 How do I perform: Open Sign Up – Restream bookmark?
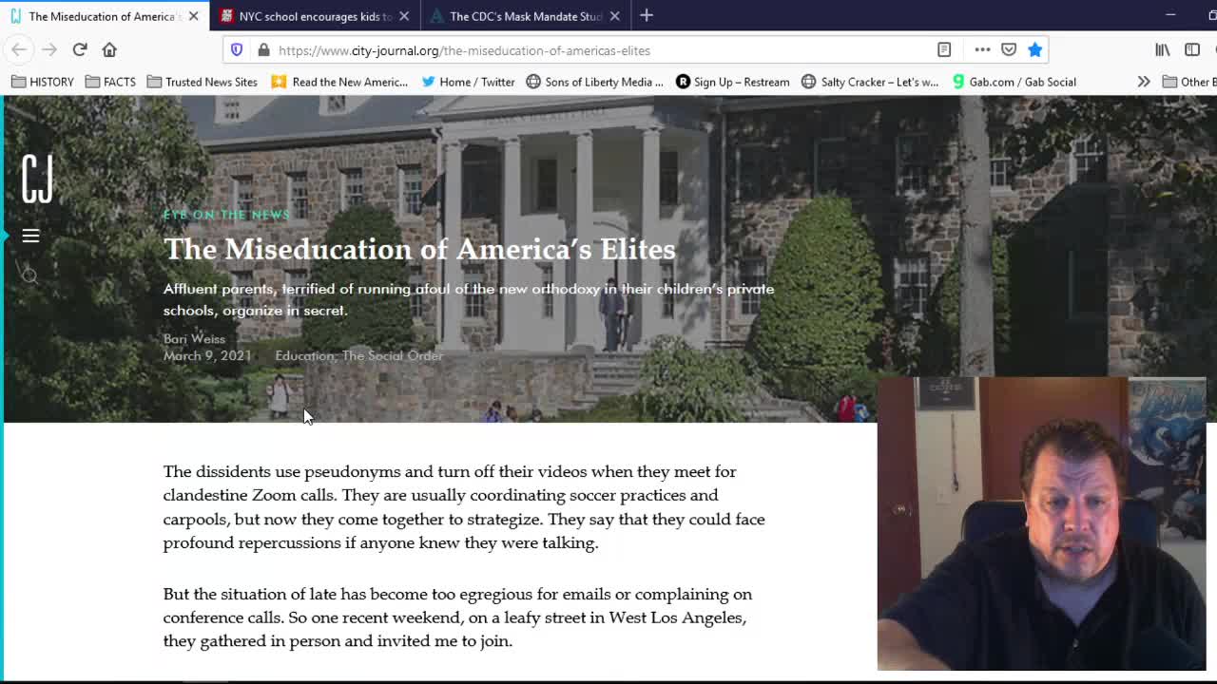pos(733,82)
